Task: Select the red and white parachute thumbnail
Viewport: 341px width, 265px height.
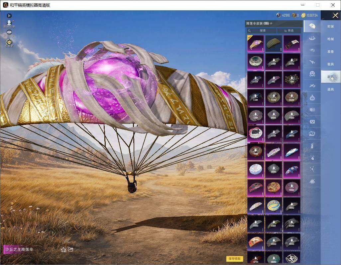Action: [291, 43]
